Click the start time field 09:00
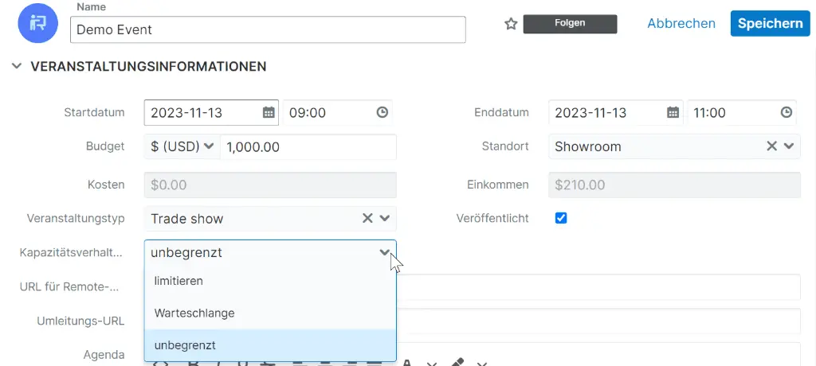 (x=338, y=112)
